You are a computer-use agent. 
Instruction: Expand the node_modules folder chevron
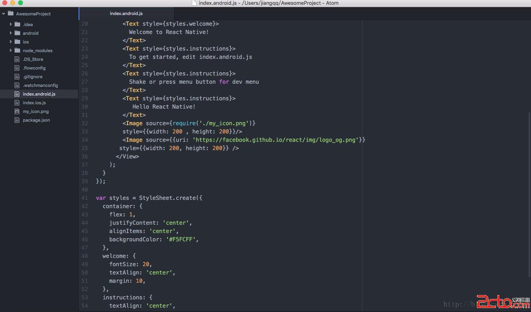(x=11, y=51)
